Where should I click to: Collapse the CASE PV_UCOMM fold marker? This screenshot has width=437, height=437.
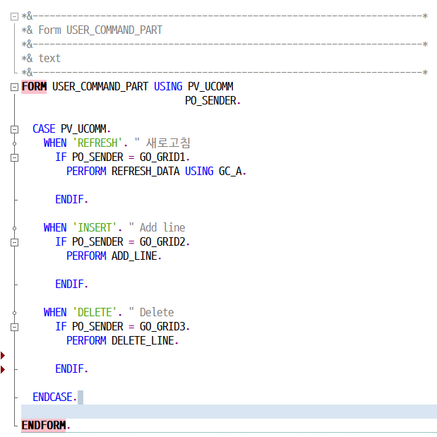(14, 129)
